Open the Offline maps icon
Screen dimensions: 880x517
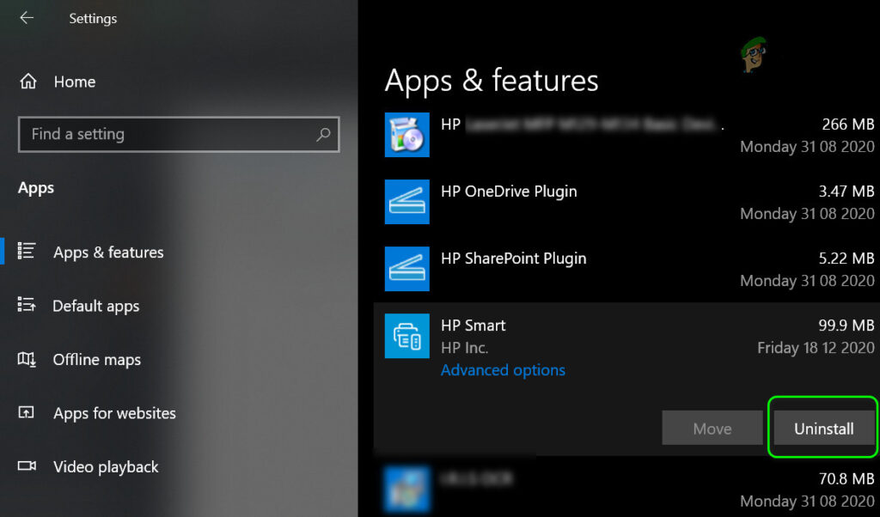coord(27,358)
